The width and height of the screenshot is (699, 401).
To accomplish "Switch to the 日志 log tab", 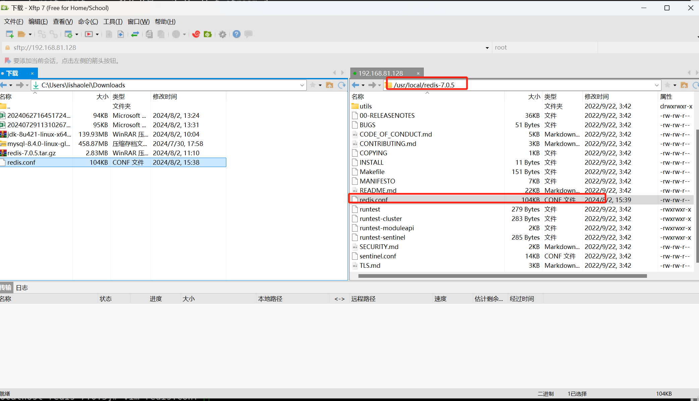I will tap(22, 288).
